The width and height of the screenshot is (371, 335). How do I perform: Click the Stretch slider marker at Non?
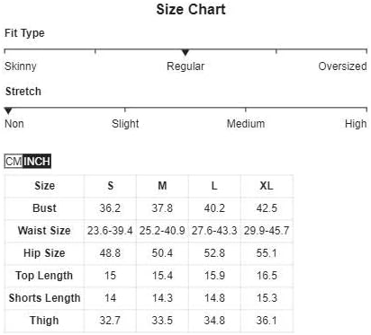point(8,111)
